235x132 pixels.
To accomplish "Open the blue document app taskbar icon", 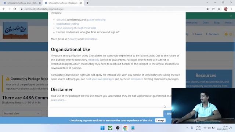I will tap(133, 128).
